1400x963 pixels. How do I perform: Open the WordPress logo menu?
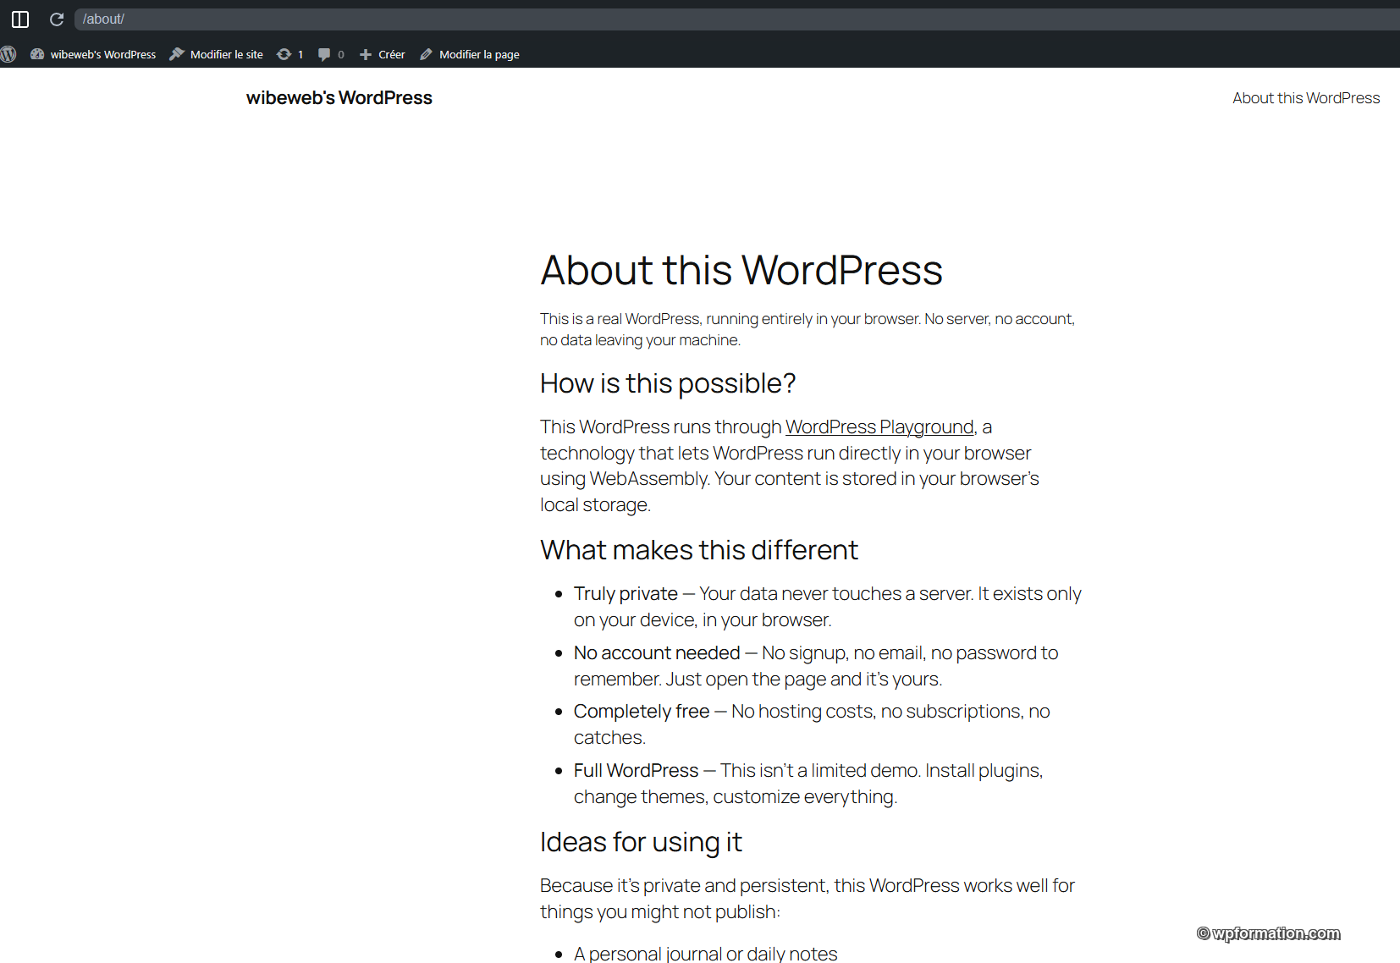[x=8, y=54]
